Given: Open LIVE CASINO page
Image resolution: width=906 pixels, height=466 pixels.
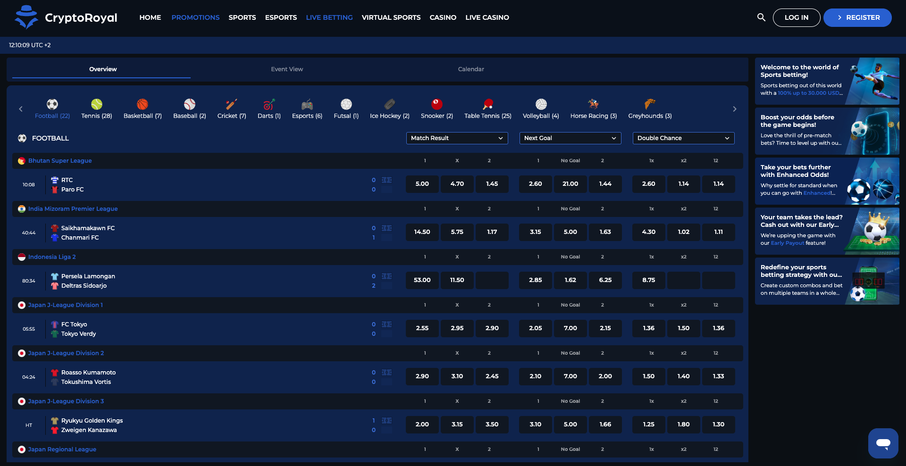Looking at the screenshot, I should click(x=487, y=17).
